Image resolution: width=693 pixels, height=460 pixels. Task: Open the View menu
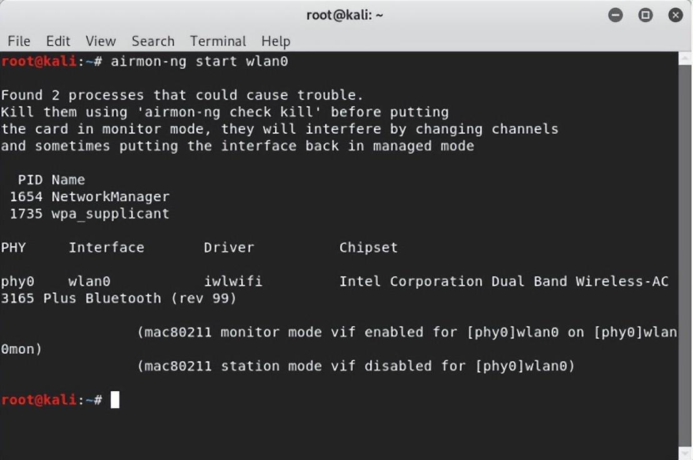coord(101,41)
